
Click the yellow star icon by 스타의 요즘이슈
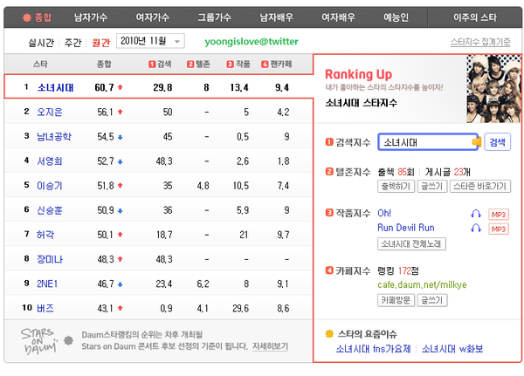[x=329, y=334]
